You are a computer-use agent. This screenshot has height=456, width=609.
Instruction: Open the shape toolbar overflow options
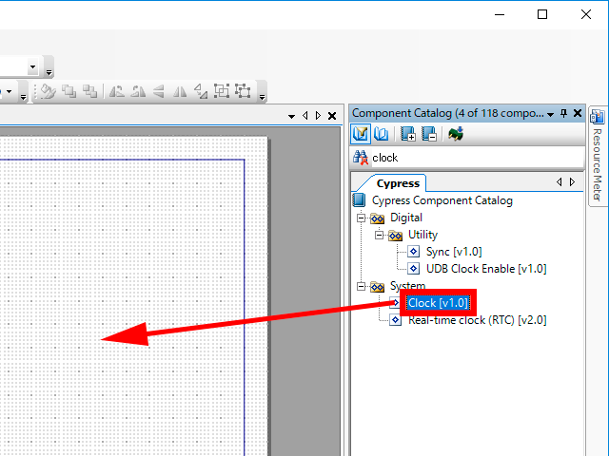(x=263, y=96)
